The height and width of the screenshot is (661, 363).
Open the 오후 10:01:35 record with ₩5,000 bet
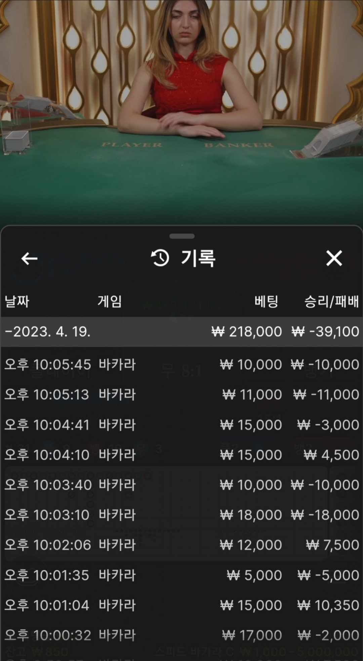click(182, 575)
